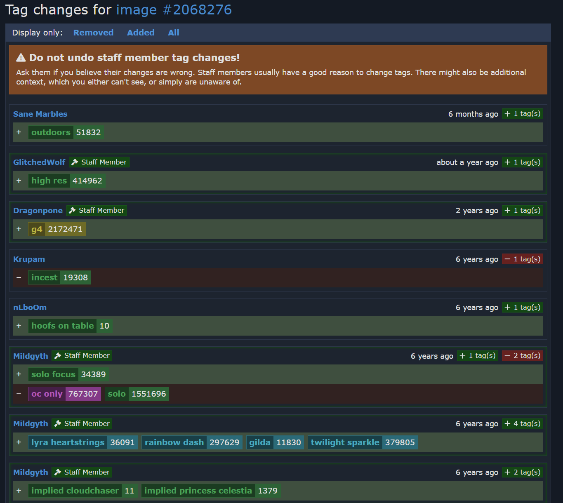Click the twilight sparkle tag
The width and height of the screenshot is (563, 503).
coord(345,442)
